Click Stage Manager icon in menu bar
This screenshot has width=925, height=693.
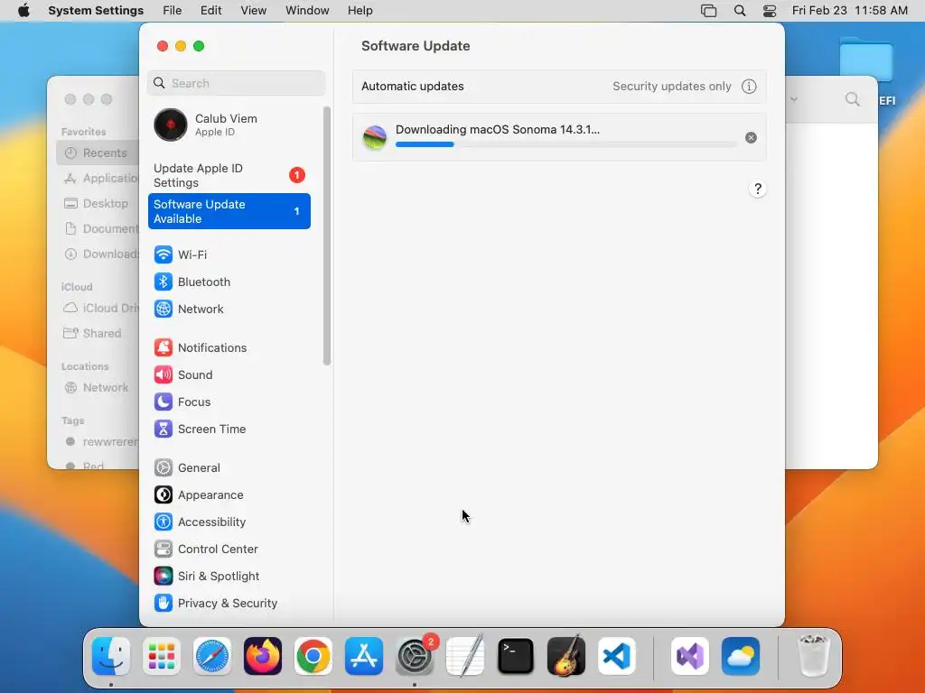pos(708,11)
